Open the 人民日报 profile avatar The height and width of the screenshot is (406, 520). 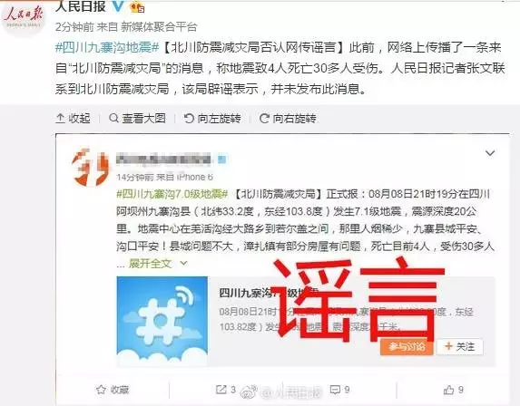(24, 16)
